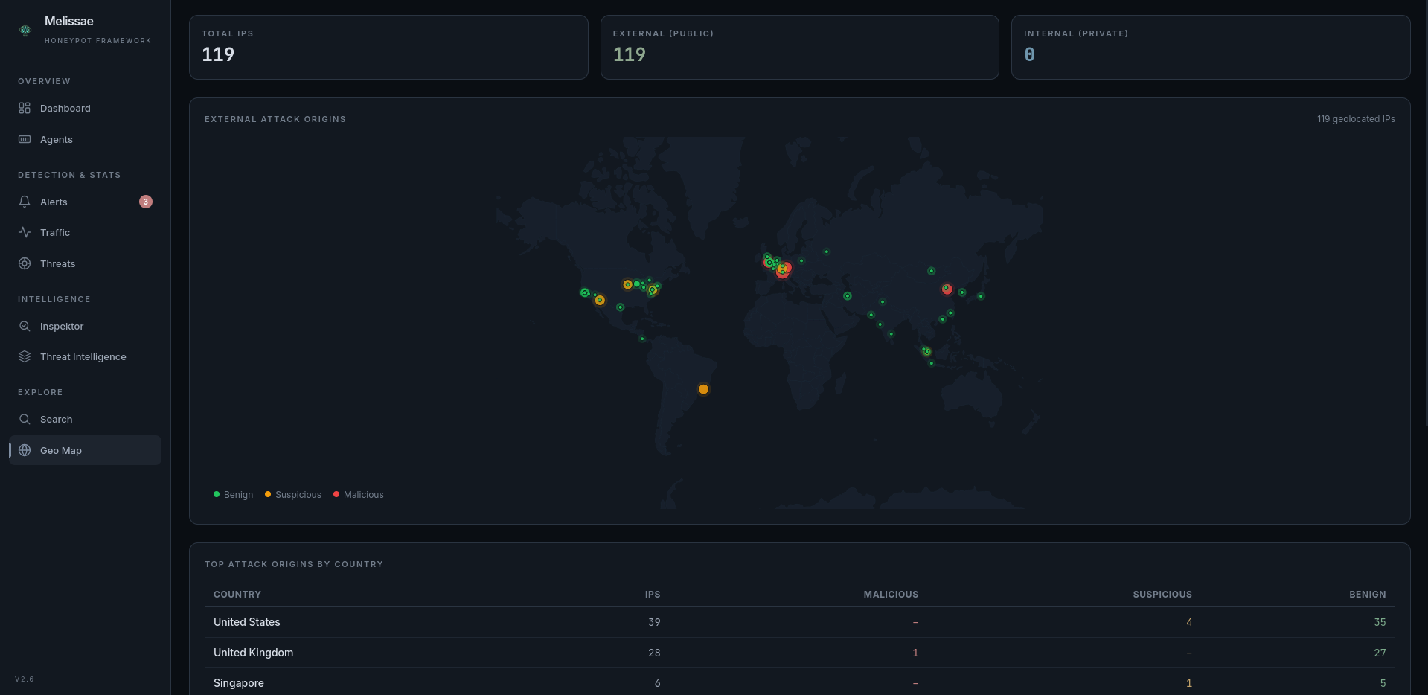The height and width of the screenshot is (695, 1428).
Task: Click the suspicious orange marker in Brazil
Action: pyautogui.click(x=703, y=389)
